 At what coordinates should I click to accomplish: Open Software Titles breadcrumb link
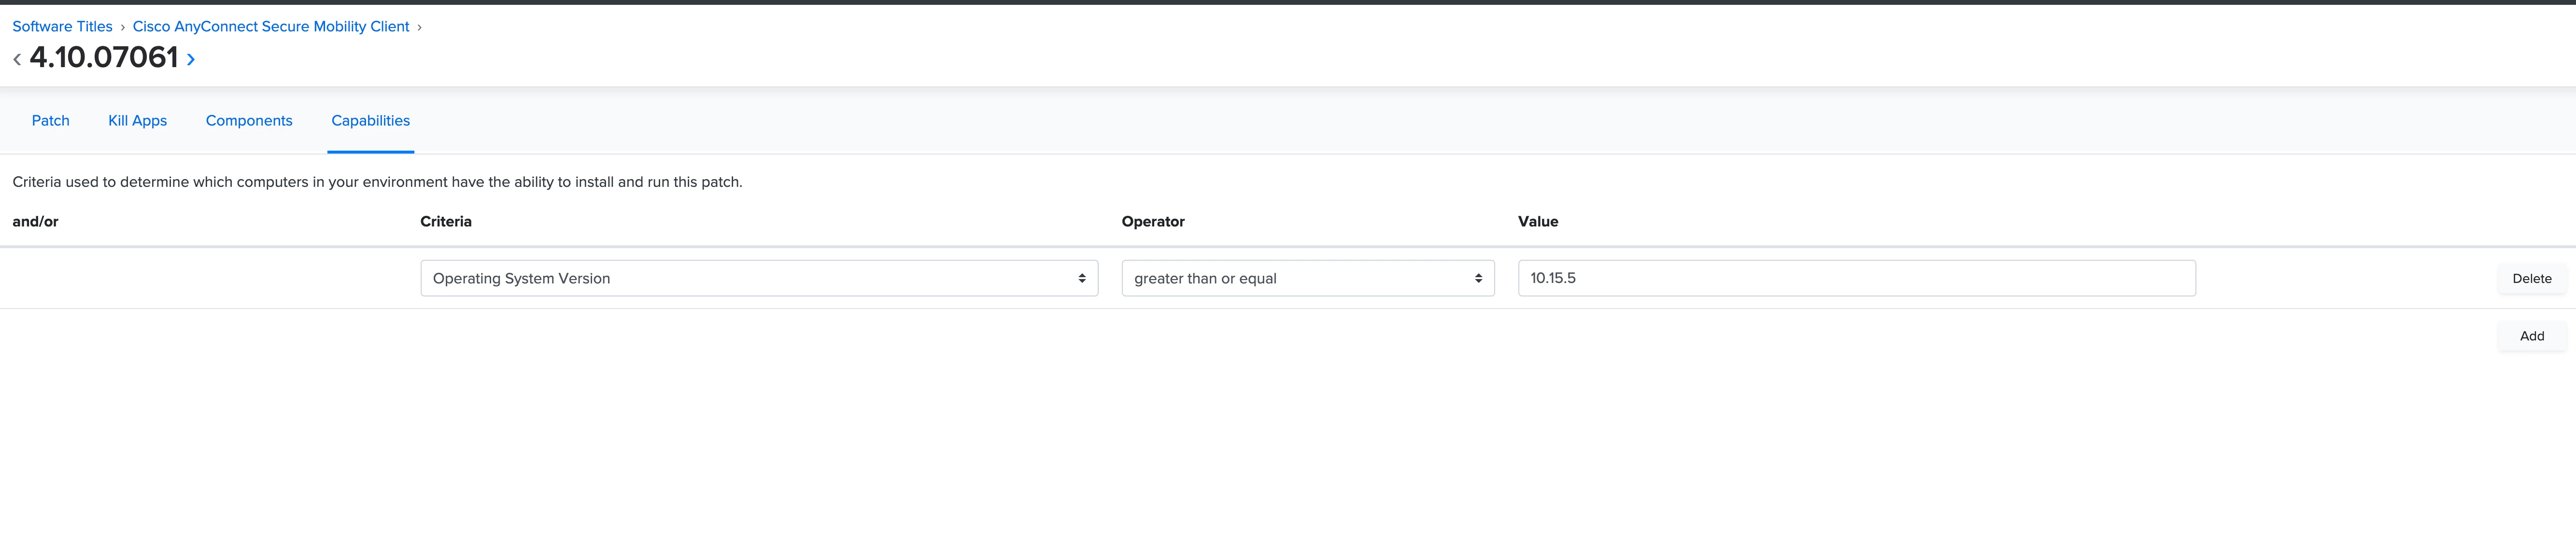pyautogui.click(x=62, y=27)
